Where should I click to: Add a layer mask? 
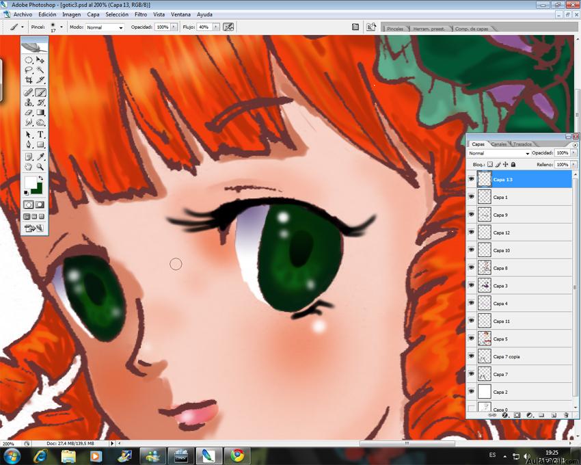pyautogui.click(x=517, y=415)
